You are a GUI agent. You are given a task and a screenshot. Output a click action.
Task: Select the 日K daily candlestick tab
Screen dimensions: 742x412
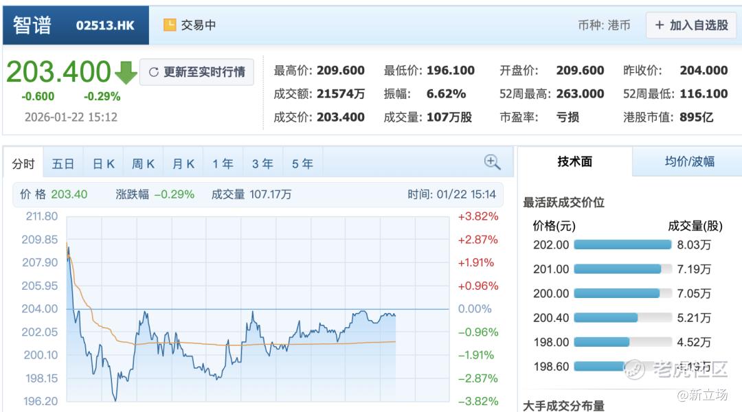[x=103, y=163]
